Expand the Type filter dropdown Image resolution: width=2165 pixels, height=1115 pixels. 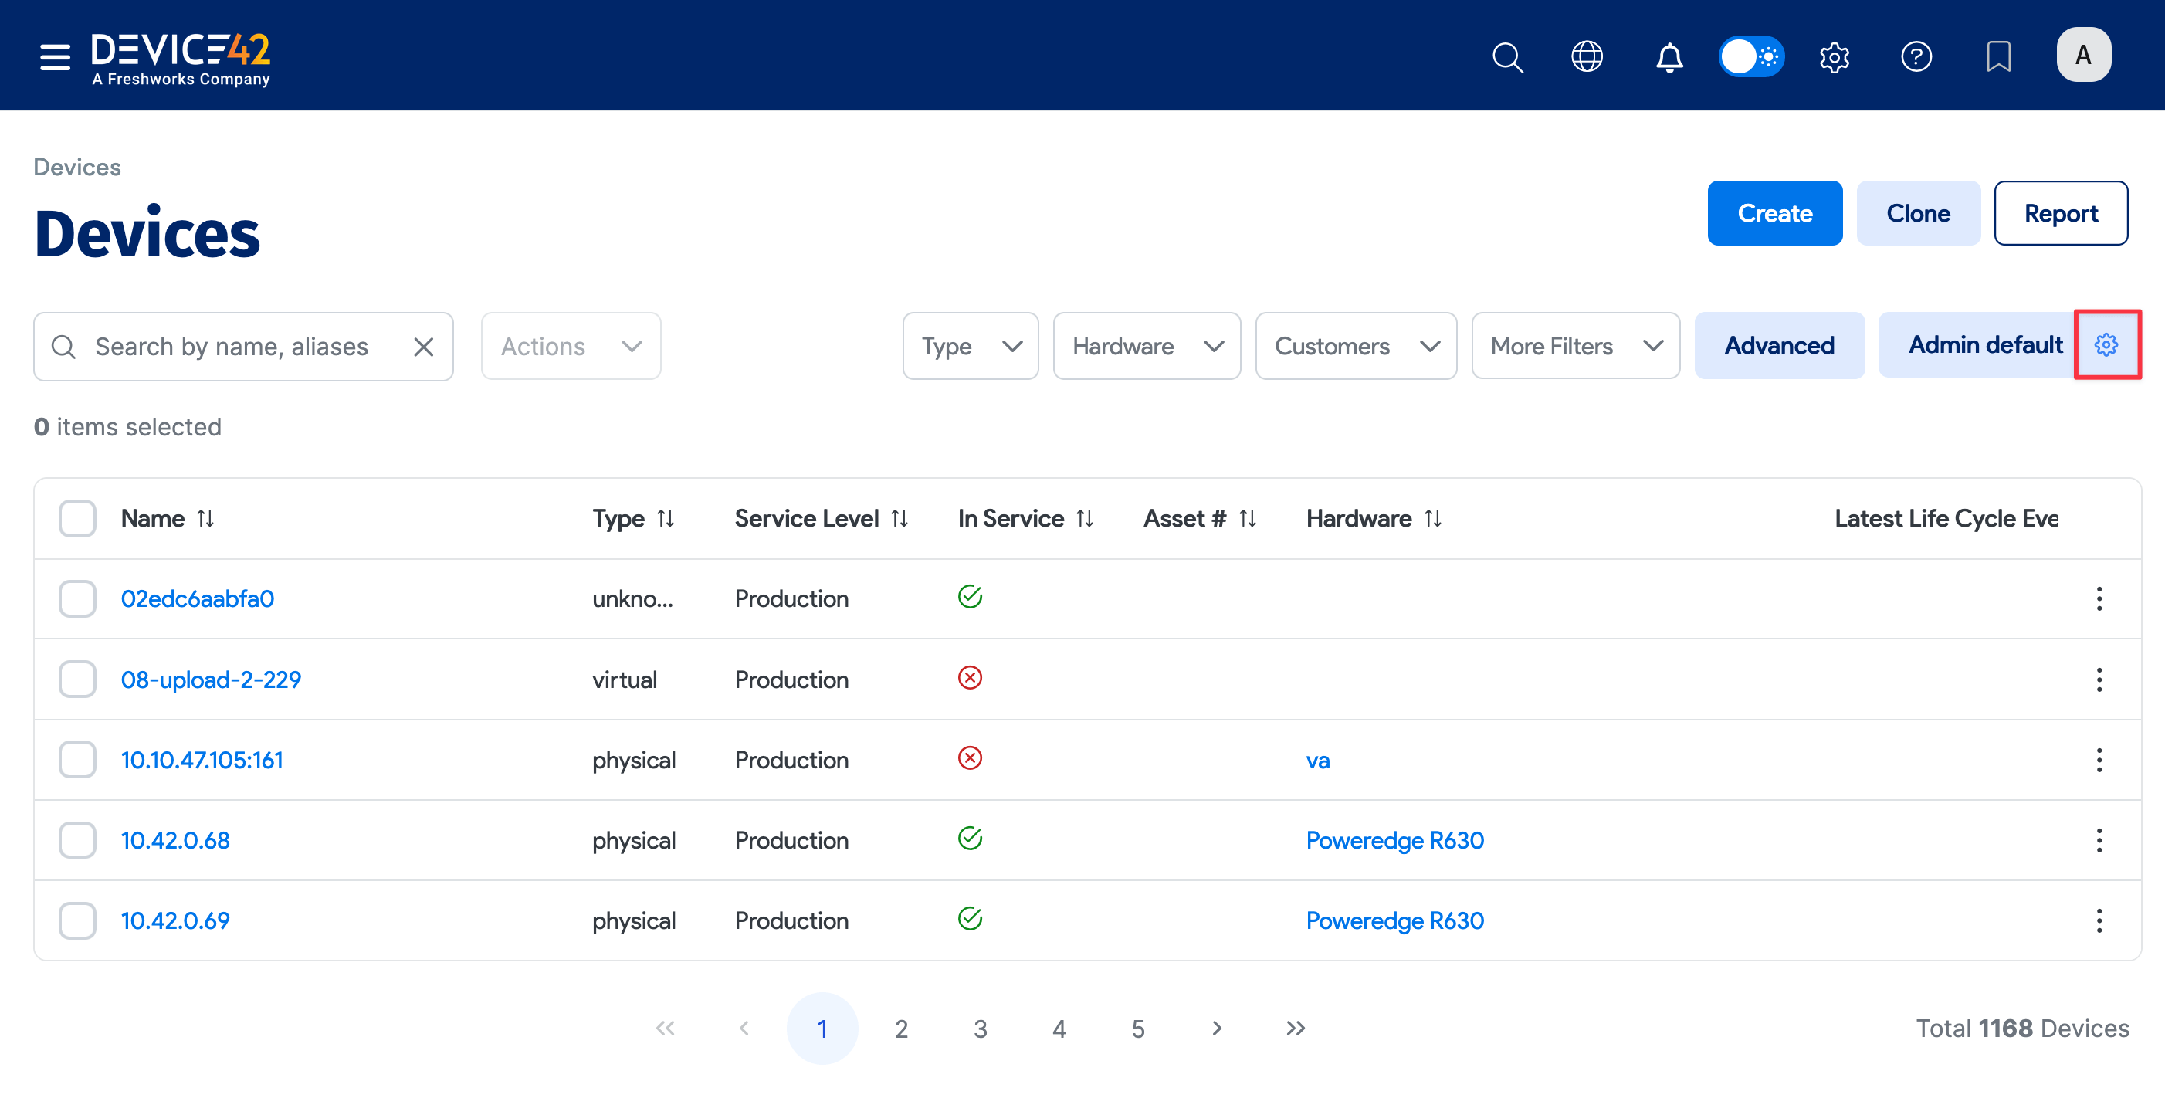coord(970,346)
